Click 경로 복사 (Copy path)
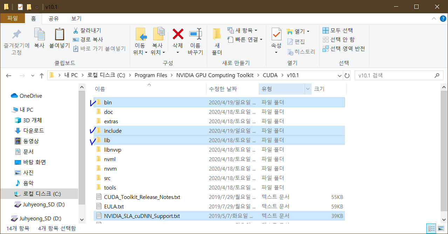448x234 pixels. coord(88,40)
